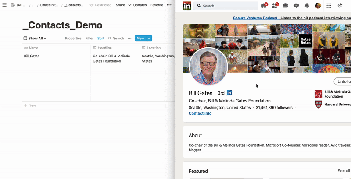Click the blue New button
This screenshot has height=179, width=351.
coord(140,38)
